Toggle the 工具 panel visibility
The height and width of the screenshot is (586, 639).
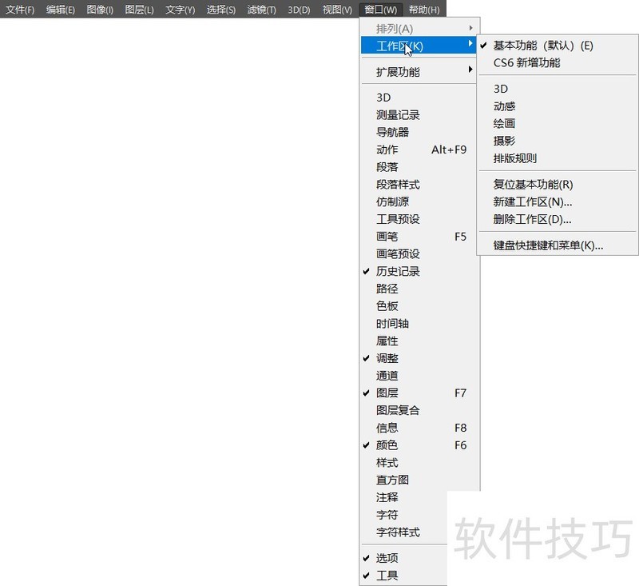[x=387, y=576]
